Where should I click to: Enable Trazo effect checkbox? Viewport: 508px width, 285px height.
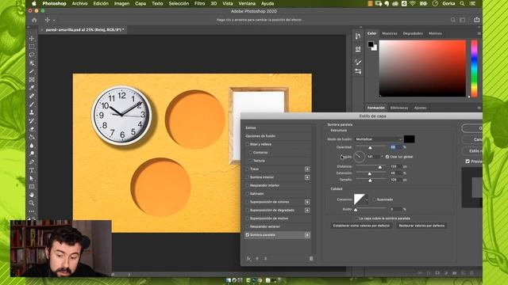point(247,169)
